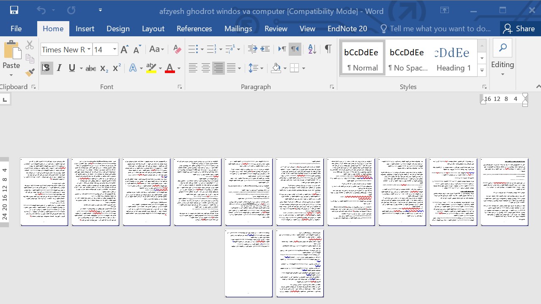Undo the last action
Viewport: 541px width, 304px height.
(x=41, y=10)
